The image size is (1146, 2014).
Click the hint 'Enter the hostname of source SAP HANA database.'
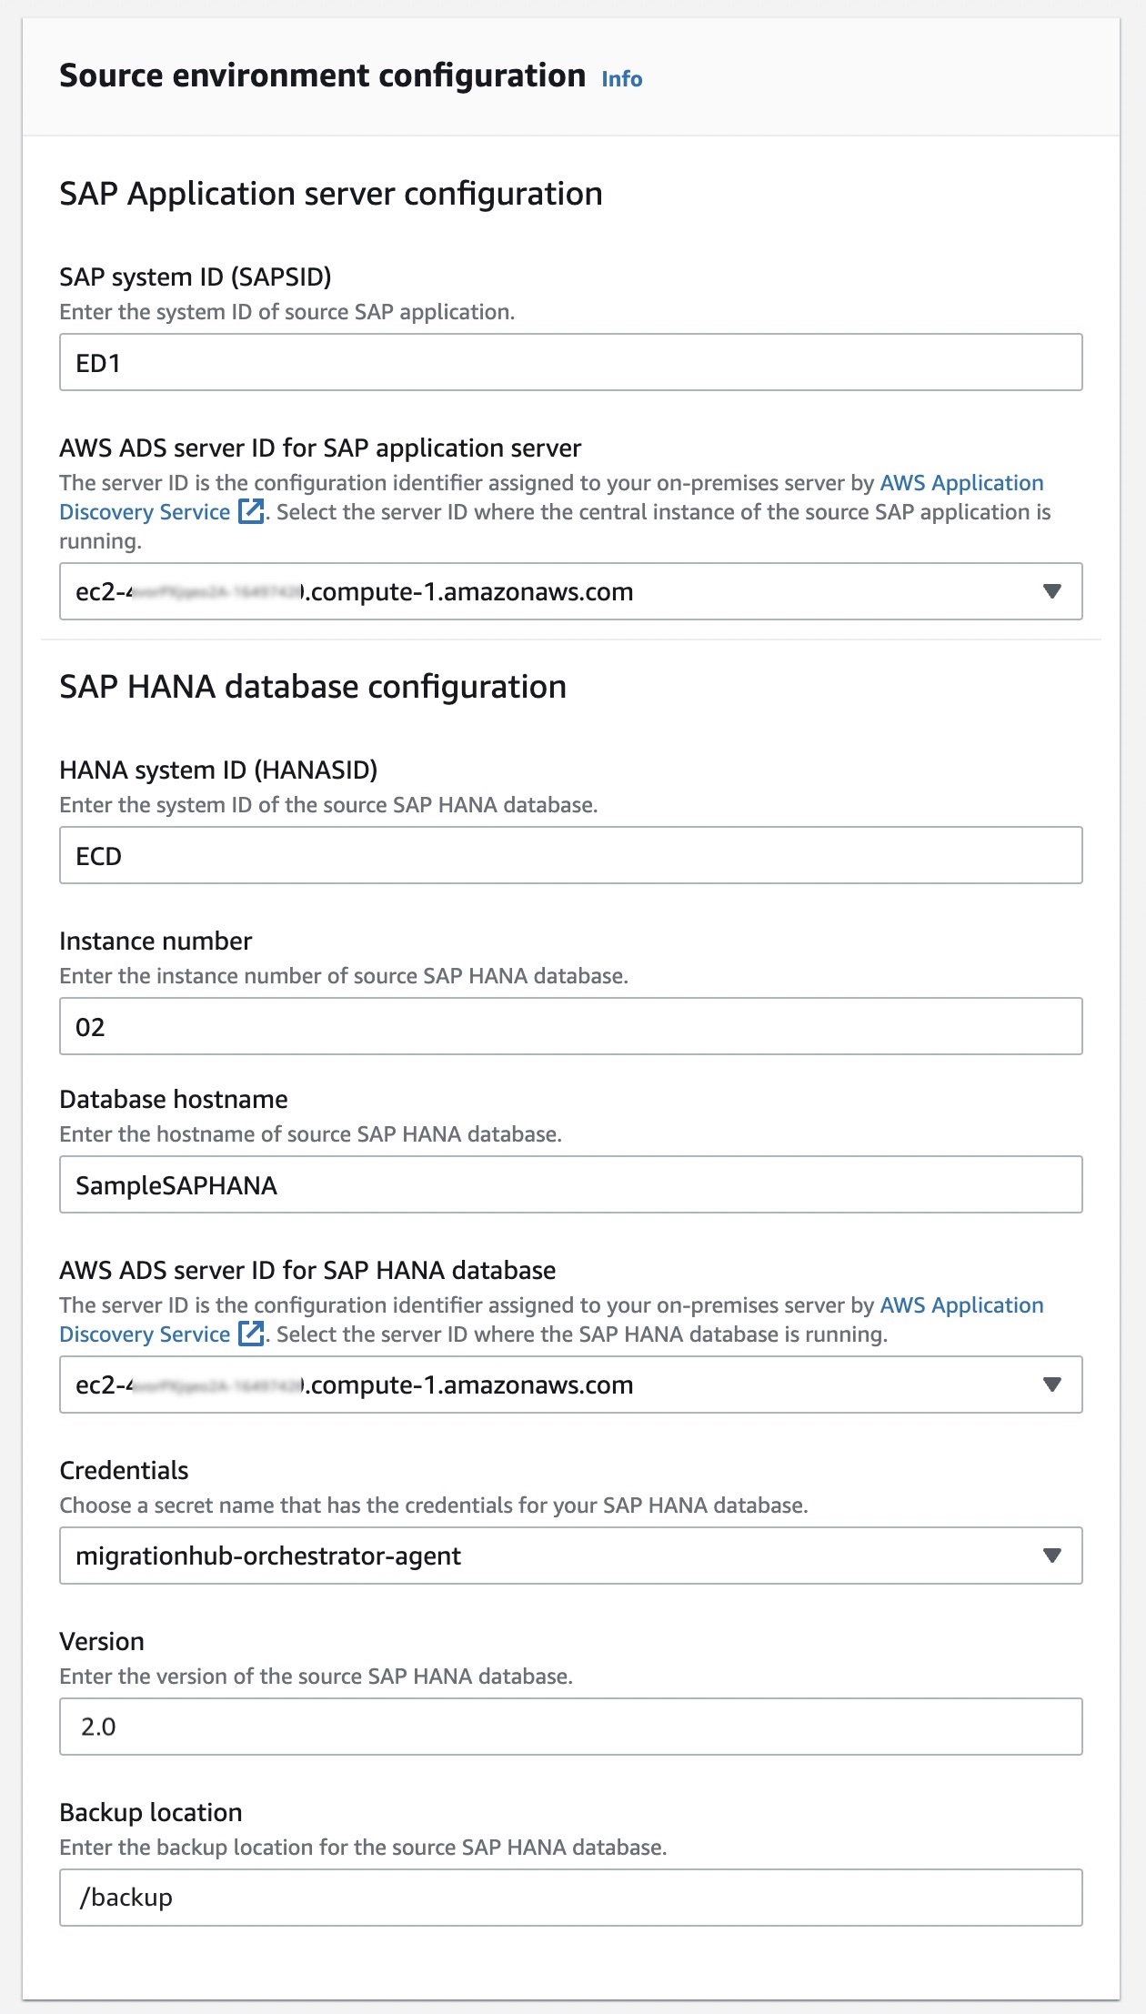click(x=311, y=1134)
